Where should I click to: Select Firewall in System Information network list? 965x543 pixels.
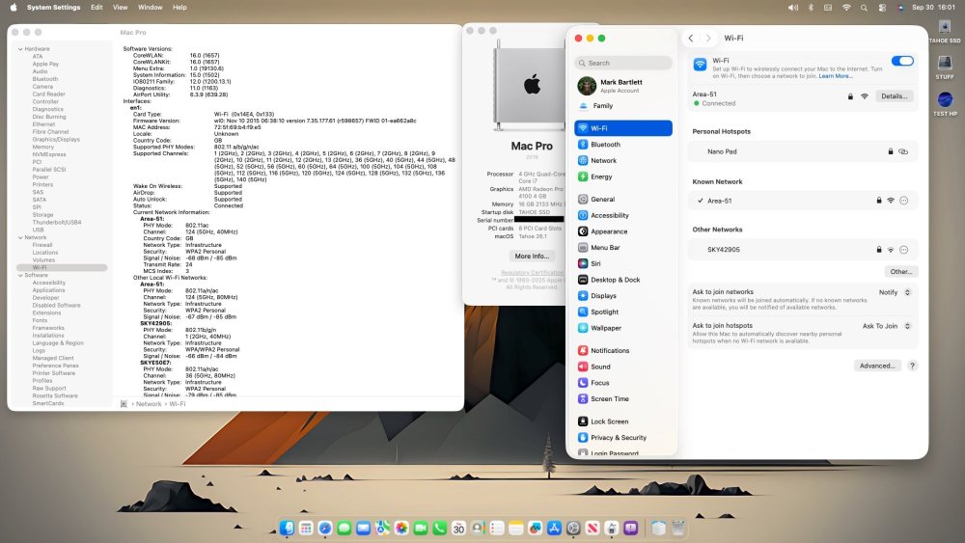click(42, 245)
